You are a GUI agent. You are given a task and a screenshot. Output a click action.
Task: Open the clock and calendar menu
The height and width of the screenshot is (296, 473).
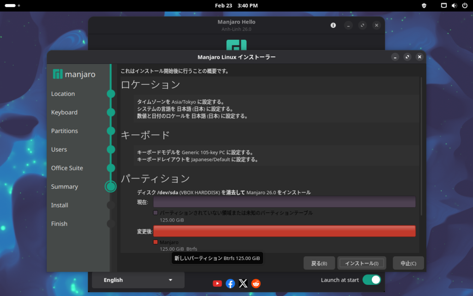pyautogui.click(x=236, y=6)
